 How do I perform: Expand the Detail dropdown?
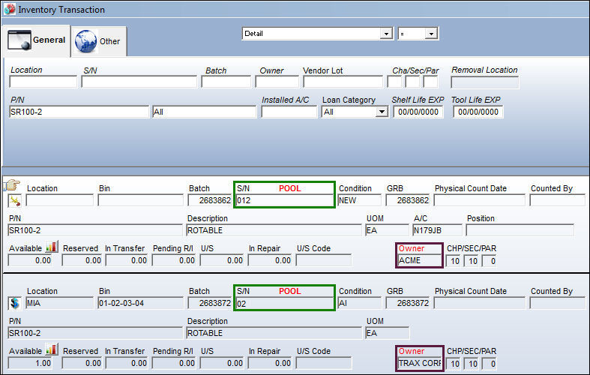(x=386, y=34)
